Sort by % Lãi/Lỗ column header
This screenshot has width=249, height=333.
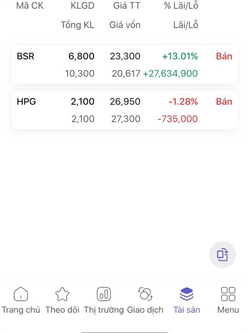181,6
